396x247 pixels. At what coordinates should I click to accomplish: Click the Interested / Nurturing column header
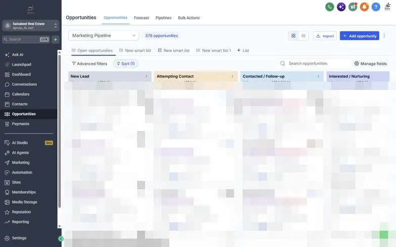[x=357, y=76]
